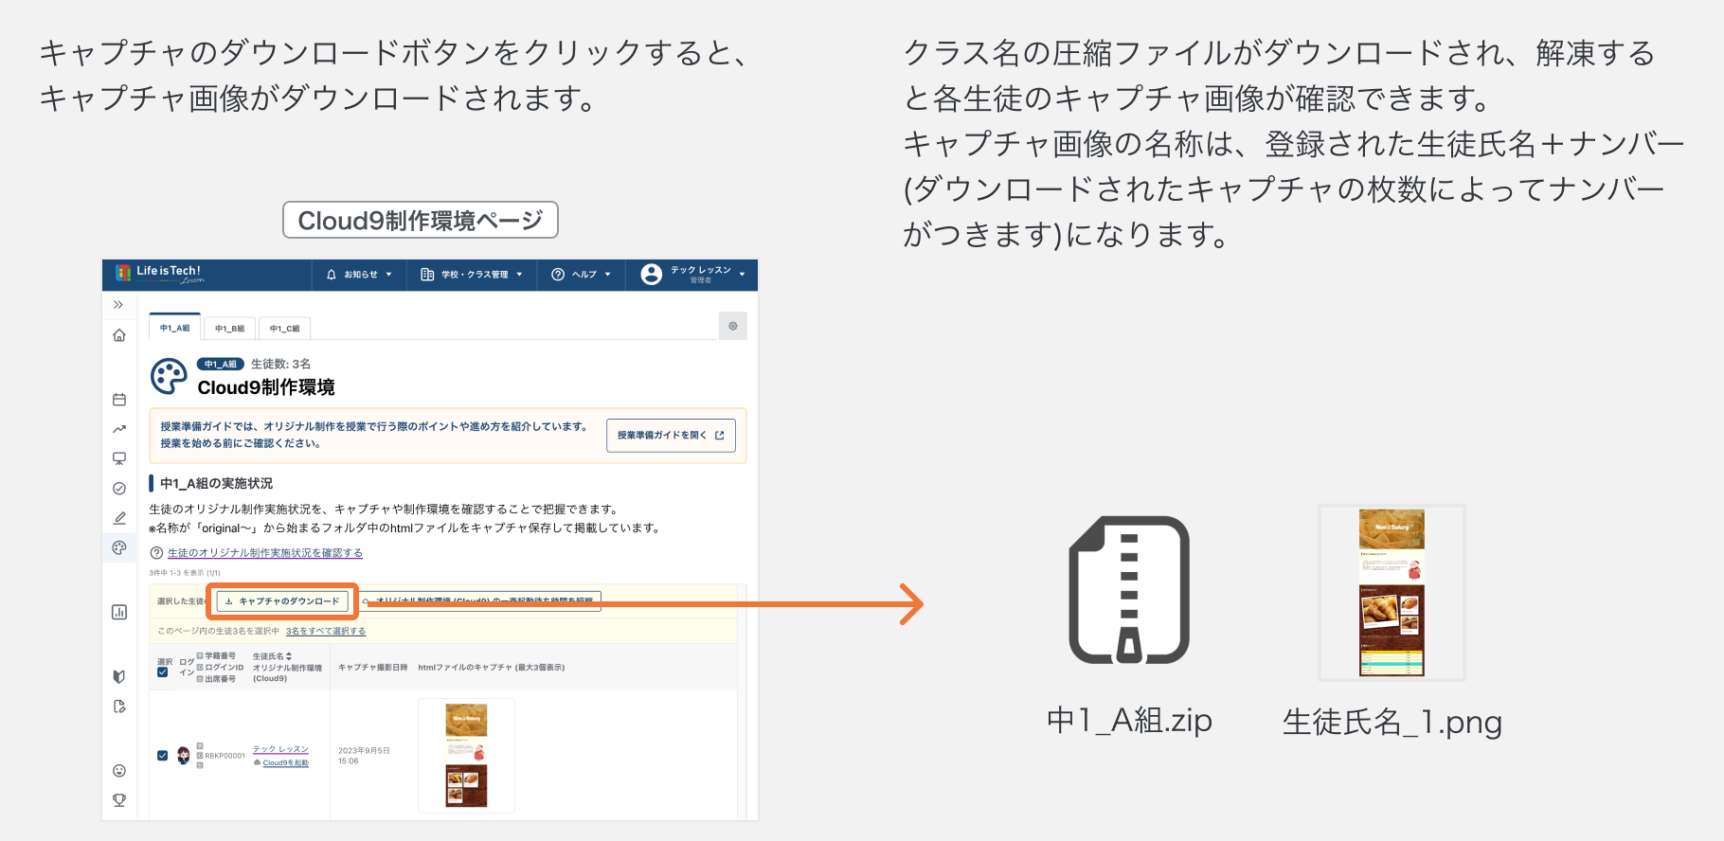Uncheck the checkbox for student RBKP00001
The height and width of the screenshot is (841, 1724).
pos(163,756)
